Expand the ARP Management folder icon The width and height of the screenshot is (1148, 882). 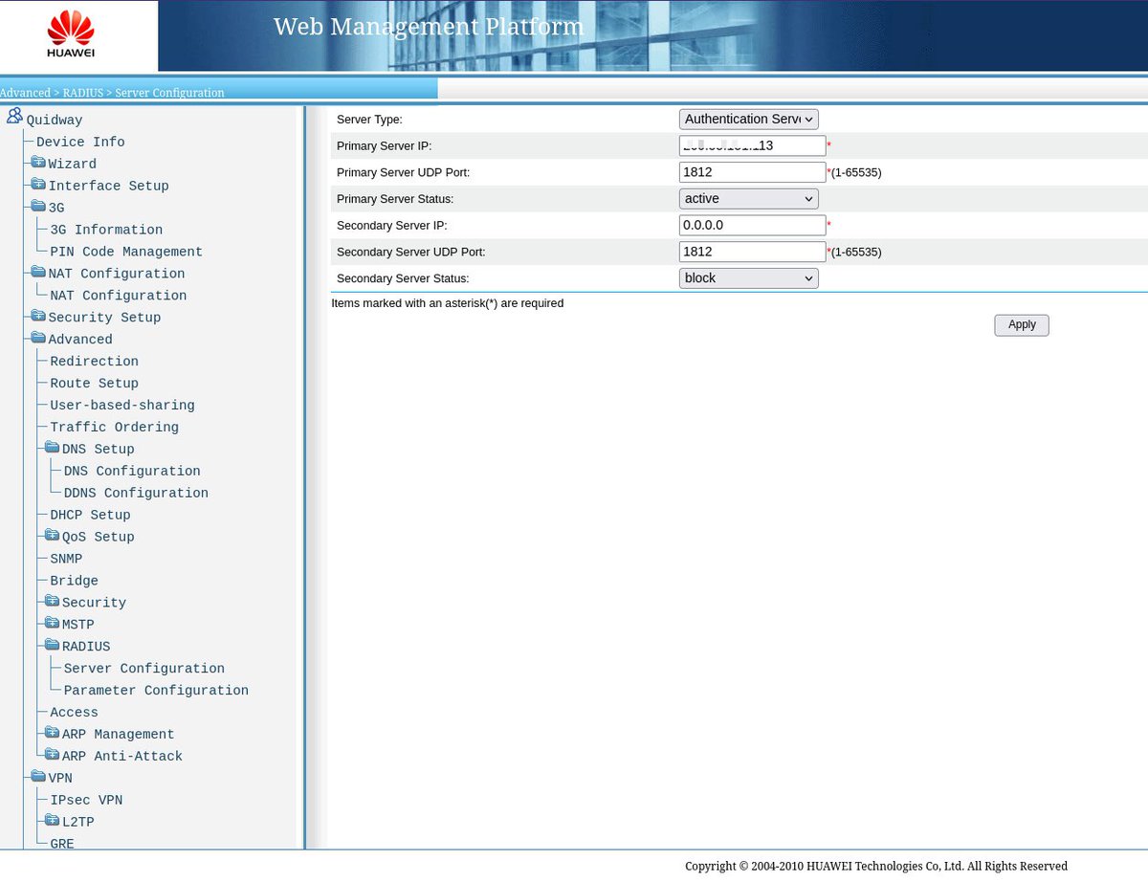(52, 735)
